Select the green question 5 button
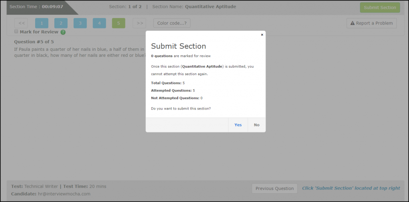Screen dimensions: 409x202 click(119, 23)
